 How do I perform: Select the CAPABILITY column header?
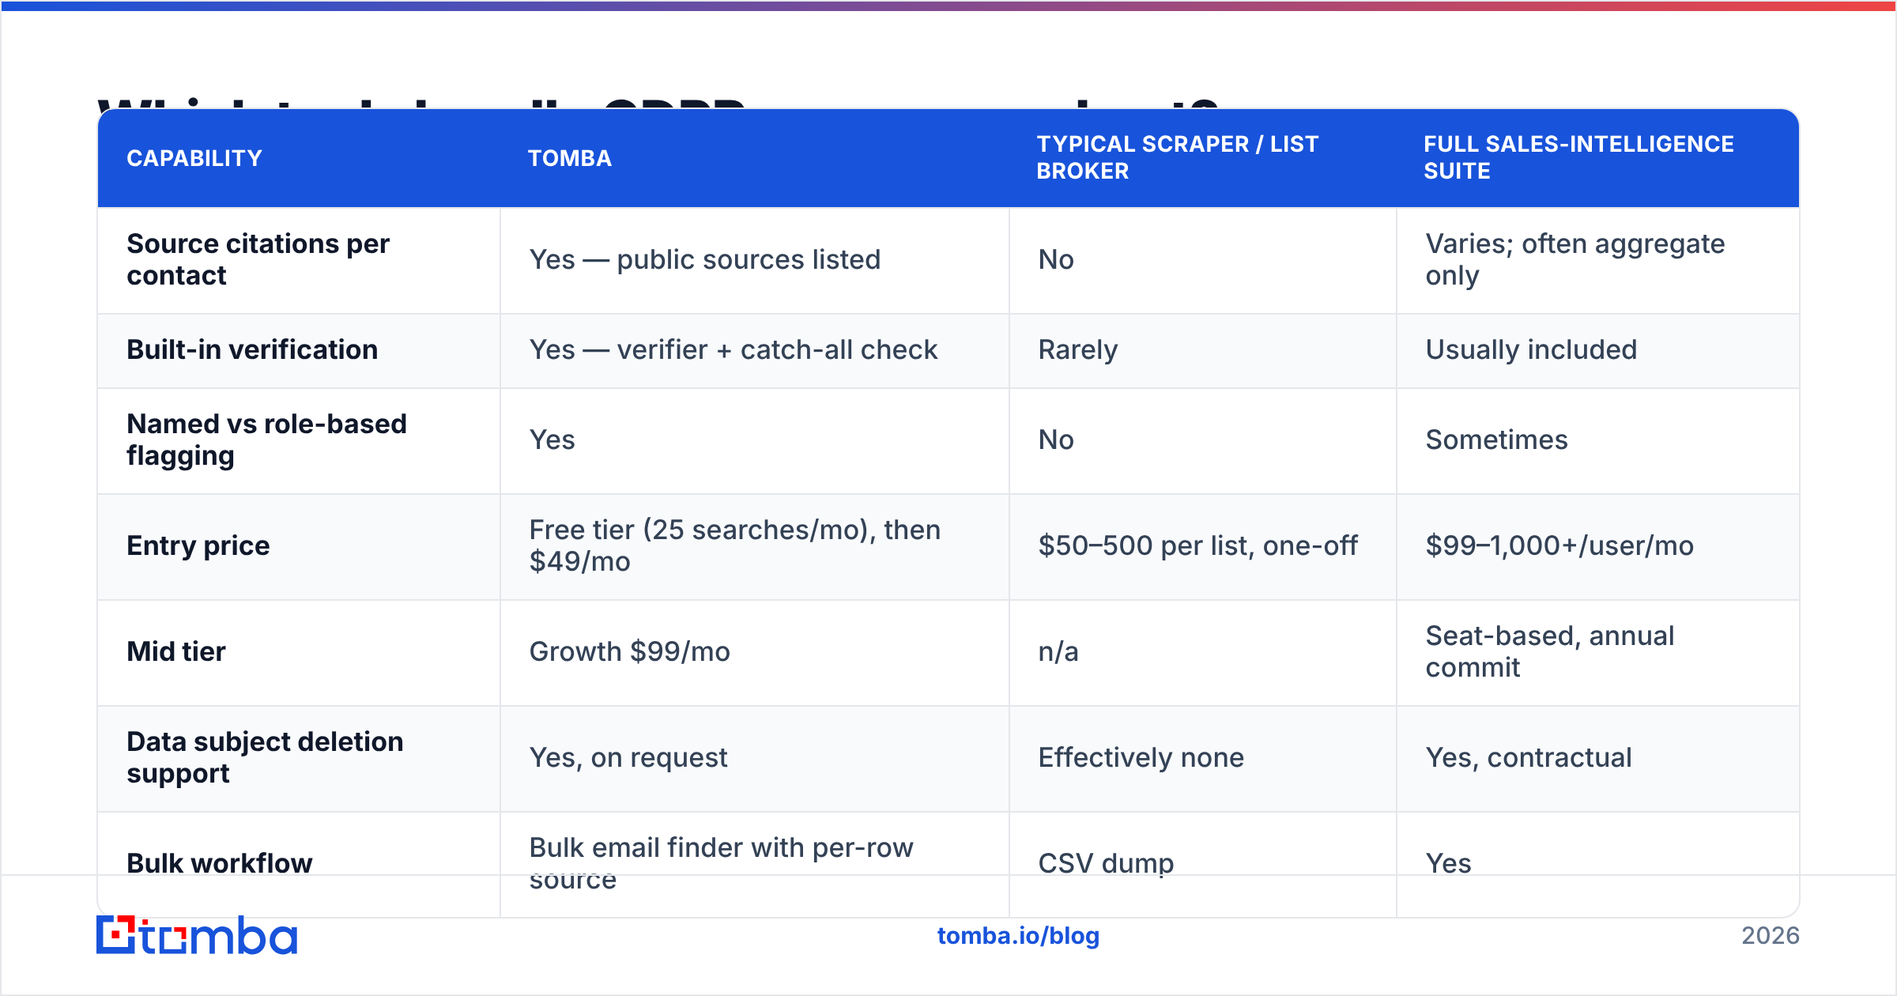[x=194, y=158]
